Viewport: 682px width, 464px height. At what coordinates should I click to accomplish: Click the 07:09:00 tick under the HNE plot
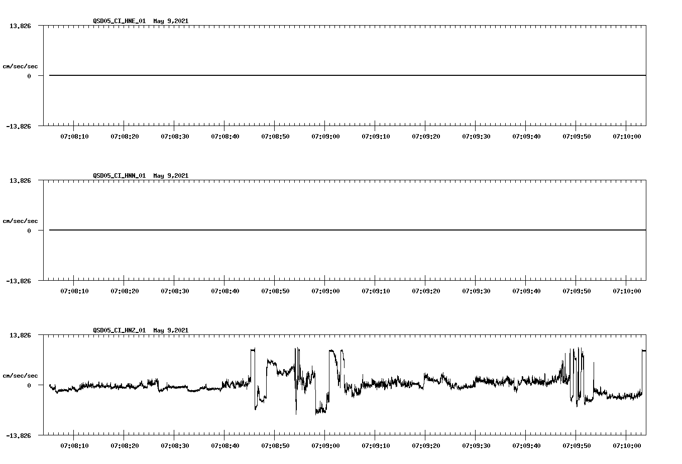point(326,136)
